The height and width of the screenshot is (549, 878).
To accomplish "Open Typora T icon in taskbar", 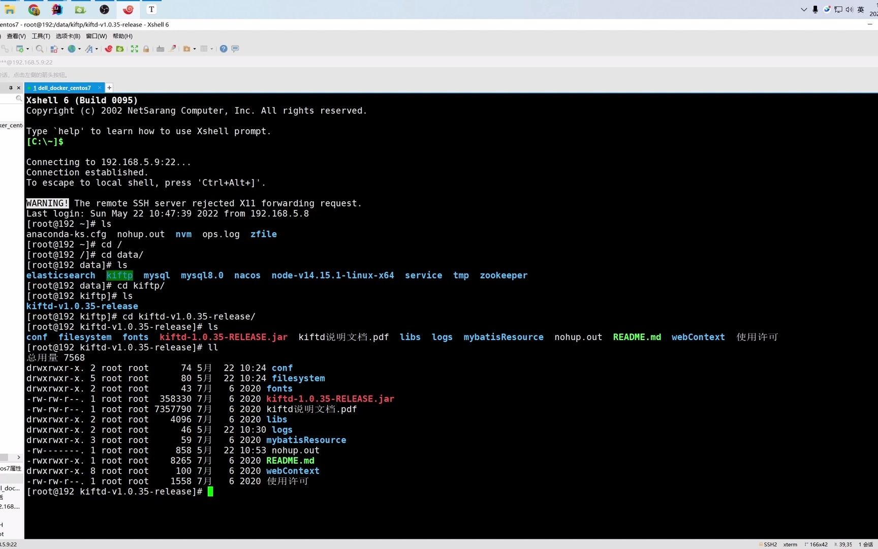I will 151,10.
